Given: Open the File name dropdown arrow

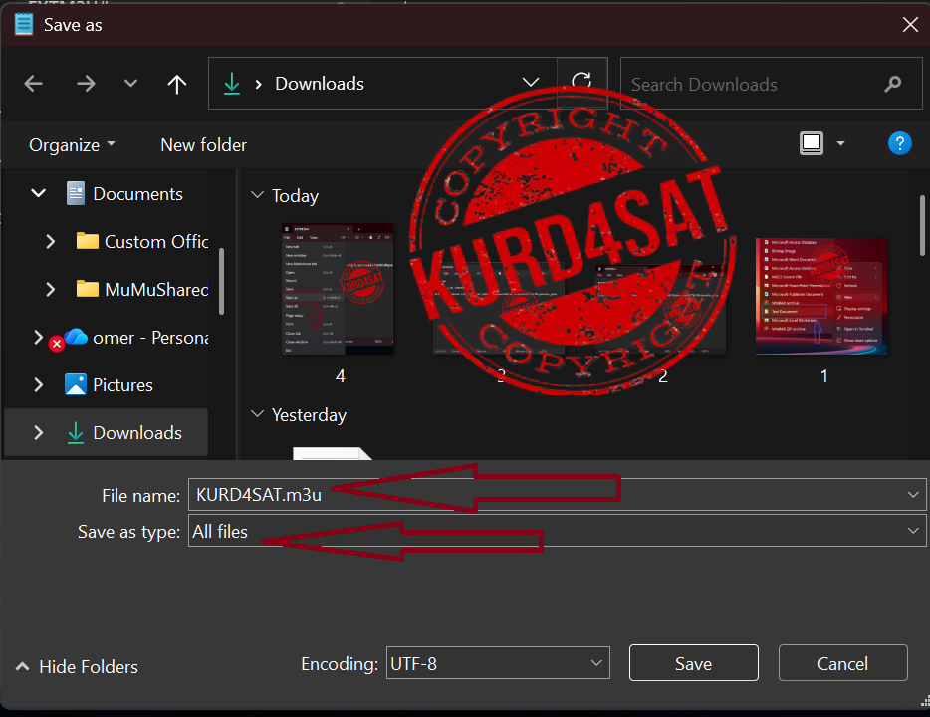Looking at the screenshot, I should pos(913,495).
